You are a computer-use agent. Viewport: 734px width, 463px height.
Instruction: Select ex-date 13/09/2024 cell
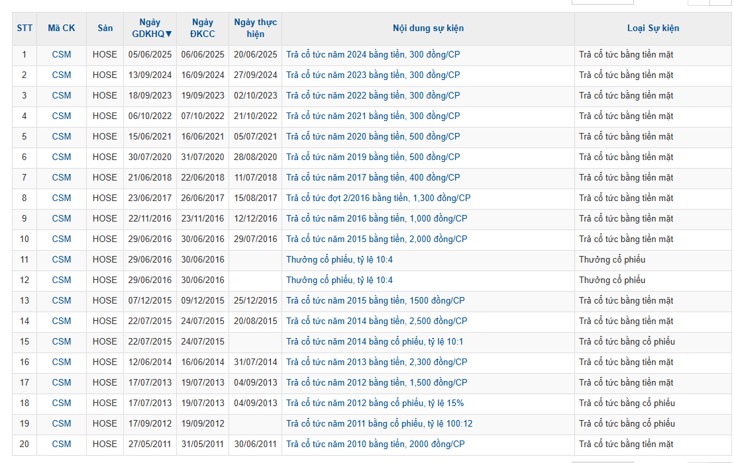150,75
